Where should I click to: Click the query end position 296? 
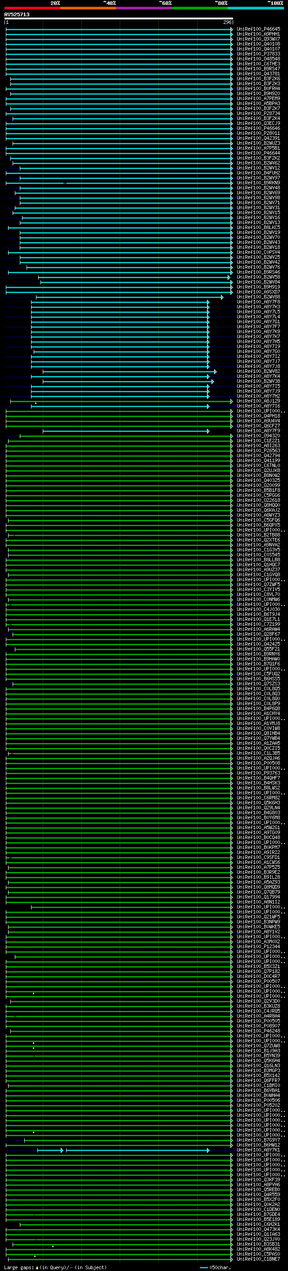pos(227,22)
